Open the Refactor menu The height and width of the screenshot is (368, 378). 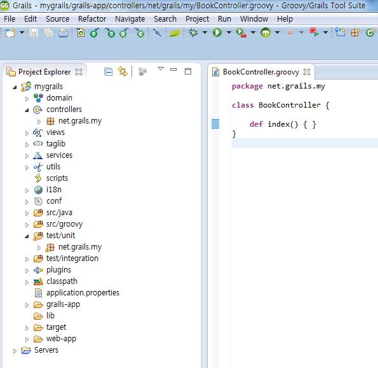pos(92,19)
